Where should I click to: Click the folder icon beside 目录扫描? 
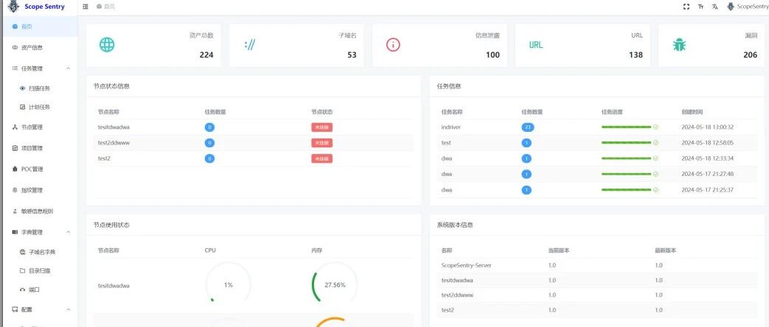coord(23,270)
